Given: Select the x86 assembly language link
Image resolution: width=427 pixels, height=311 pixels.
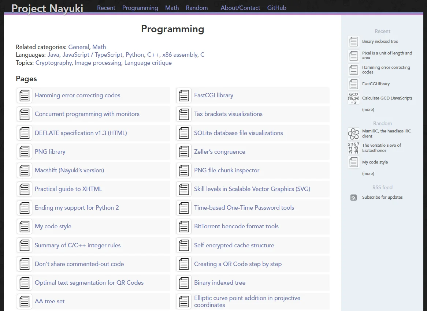Looking at the screenshot, I should pos(180,55).
